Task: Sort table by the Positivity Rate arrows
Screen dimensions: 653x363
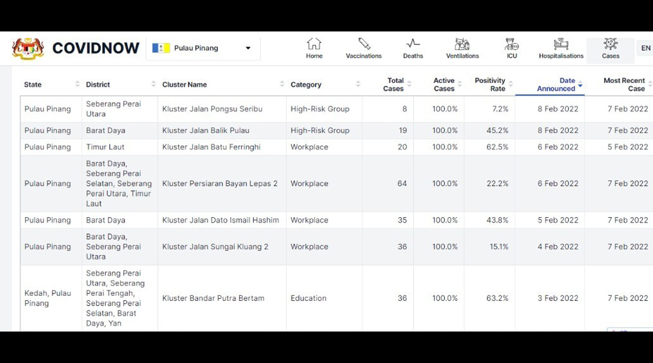Action: [x=510, y=84]
